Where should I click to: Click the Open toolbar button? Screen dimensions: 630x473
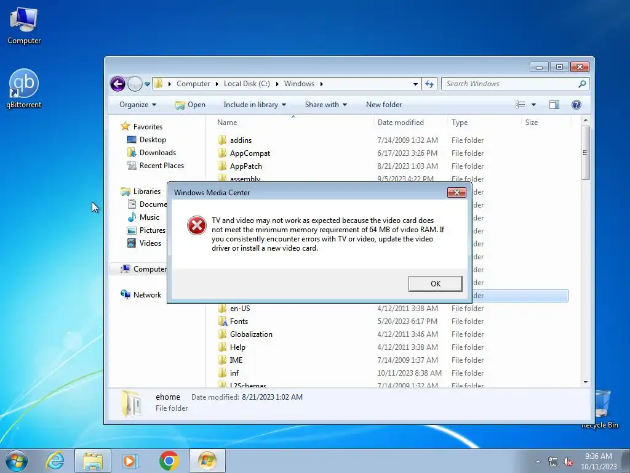pyautogui.click(x=191, y=105)
